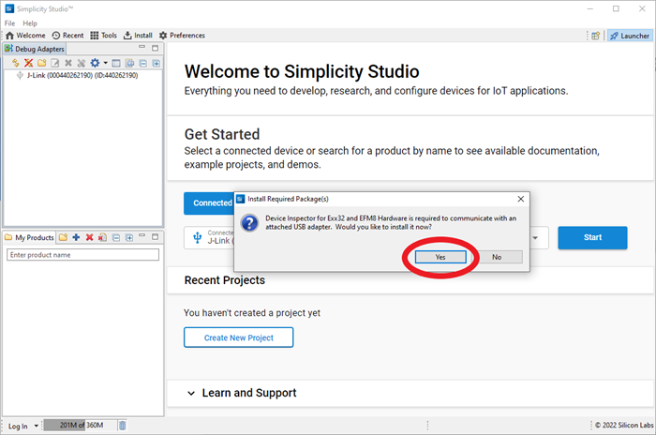Click the 'You haven't created a project yet' text
This screenshot has width=656, height=435.
[252, 313]
